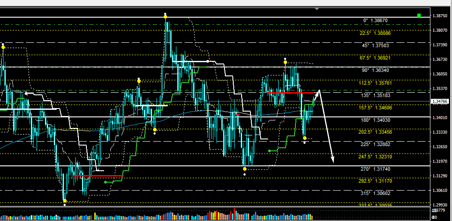Click 1.29930 on the price scale
The image size is (452, 221).
[x=440, y=205]
